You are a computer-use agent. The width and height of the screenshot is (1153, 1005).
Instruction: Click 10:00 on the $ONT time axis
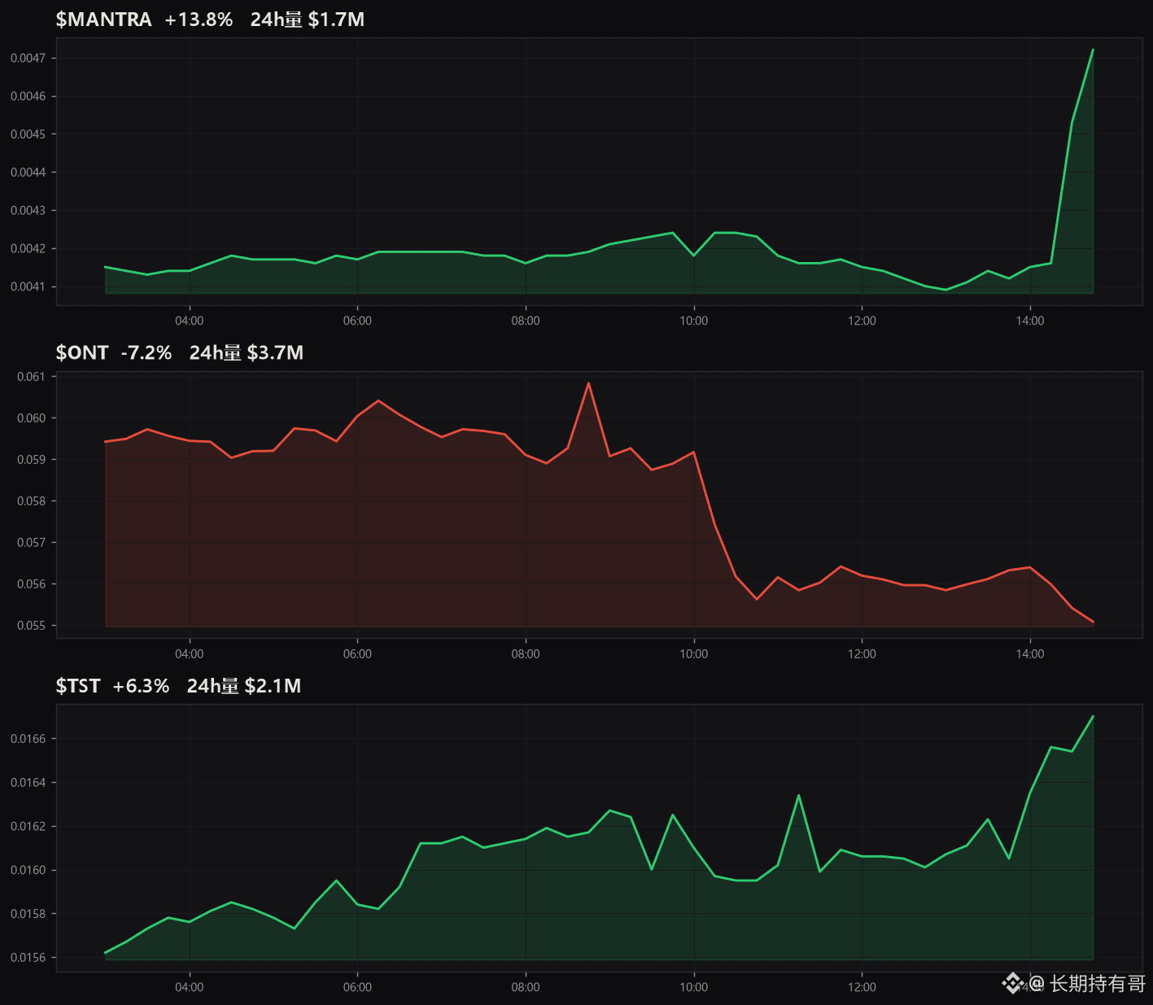pyautogui.click(x=694, y=654)
